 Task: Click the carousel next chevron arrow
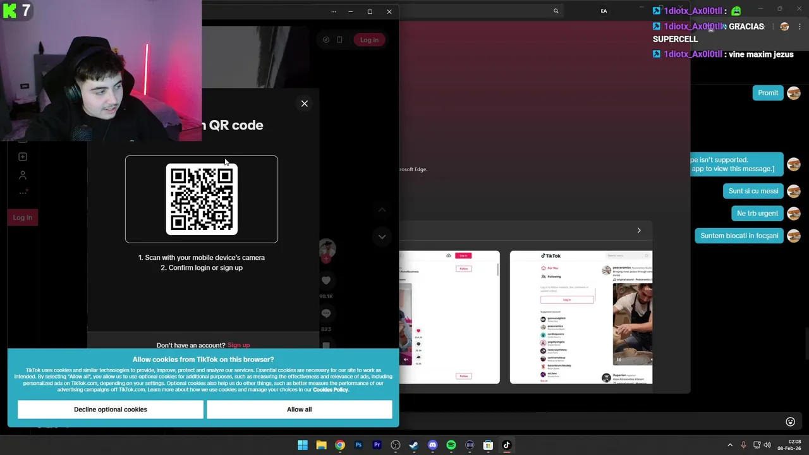(x=638, y=231)
